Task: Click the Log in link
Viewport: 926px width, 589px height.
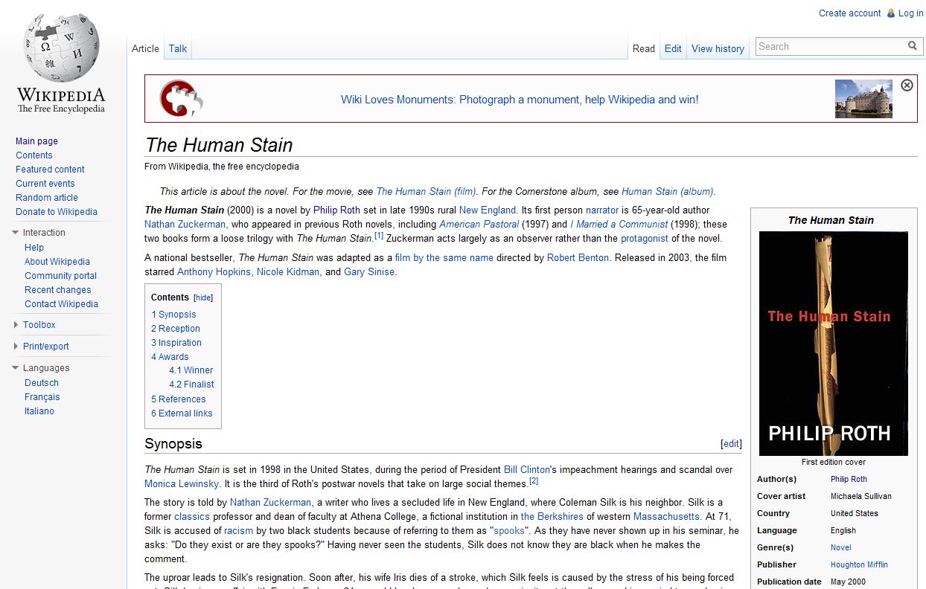Action: tap(910, 13)
